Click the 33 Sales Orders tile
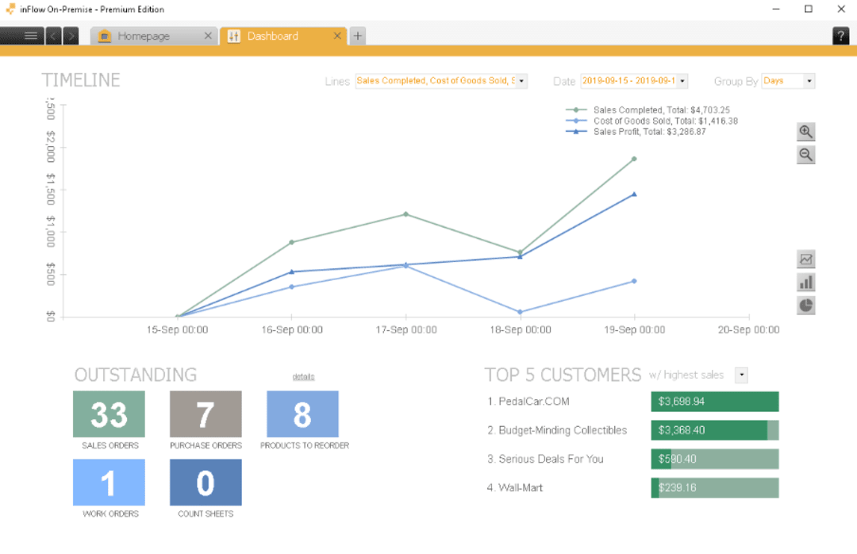The width and height of the screenshot is (857, 554). coord(109,414)
